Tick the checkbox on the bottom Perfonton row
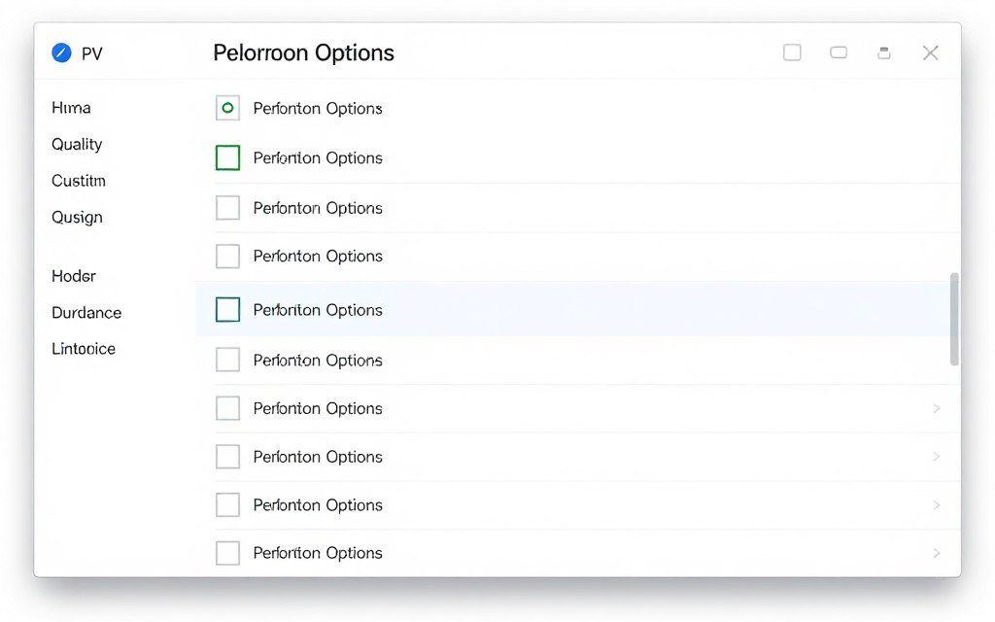The image size is (995, 622). (227, 552)
